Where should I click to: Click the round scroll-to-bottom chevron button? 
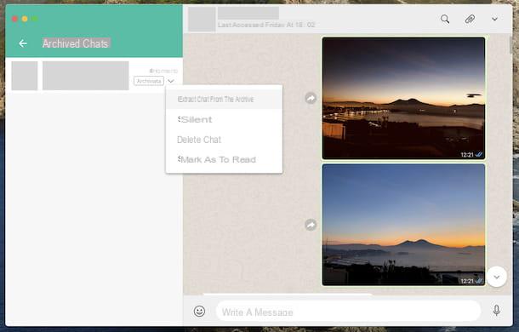497,277
